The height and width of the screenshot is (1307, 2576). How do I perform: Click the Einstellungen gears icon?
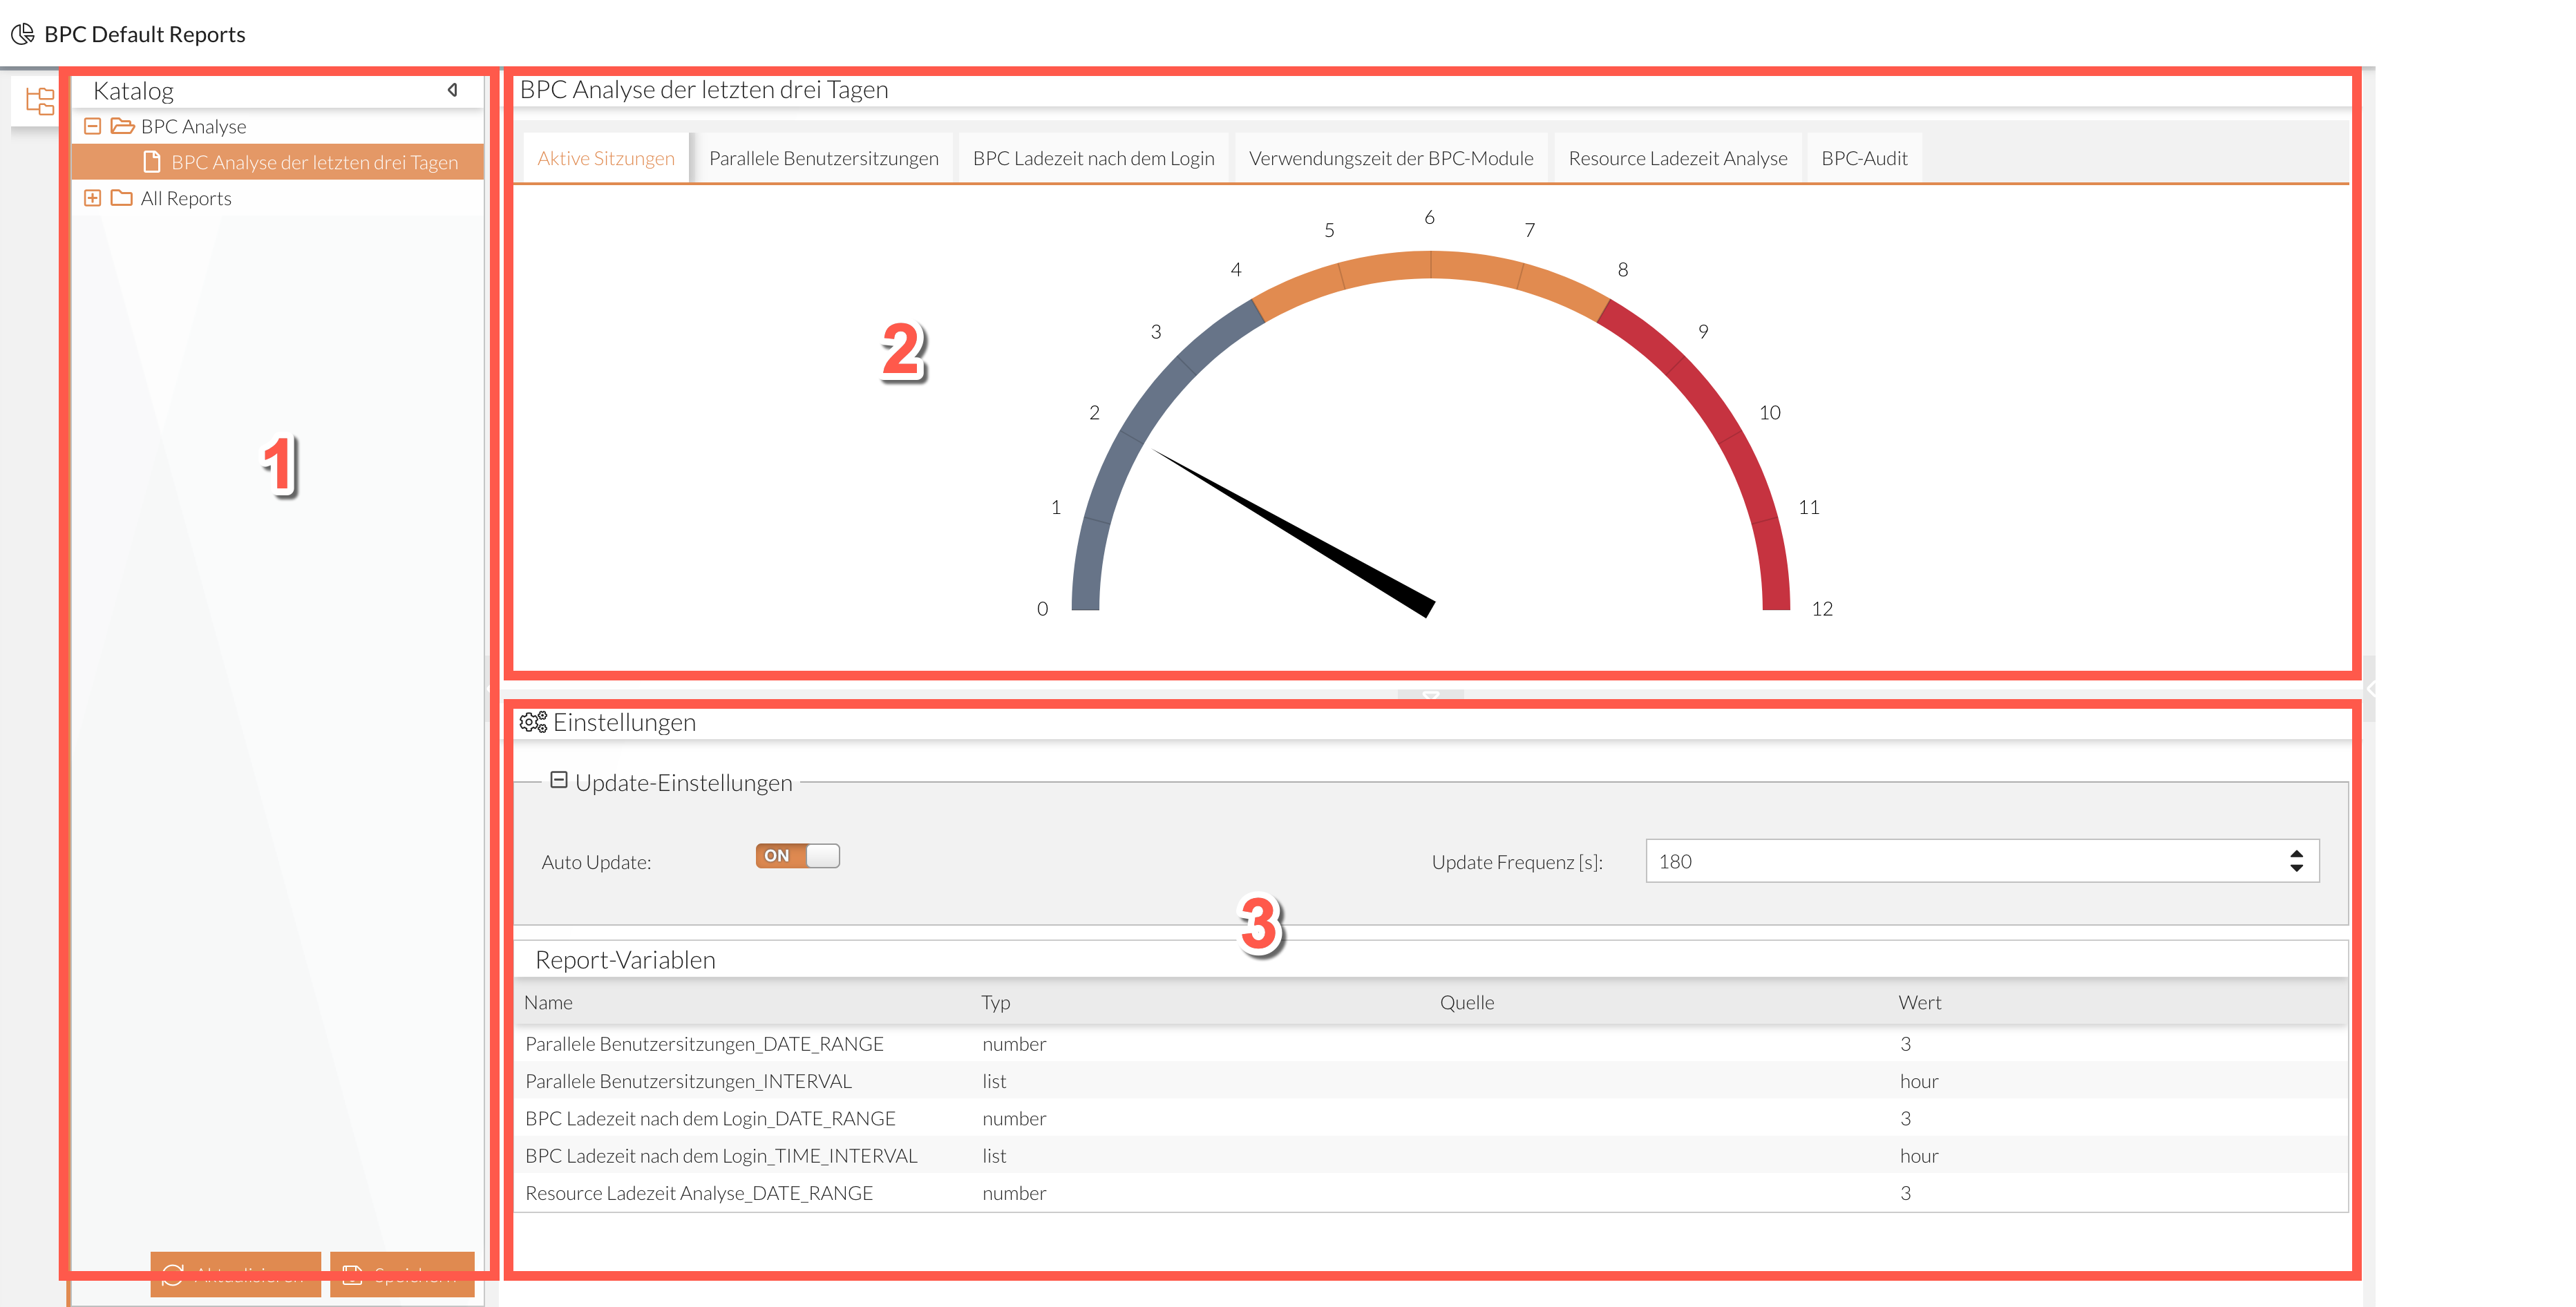tap(533, 722)
